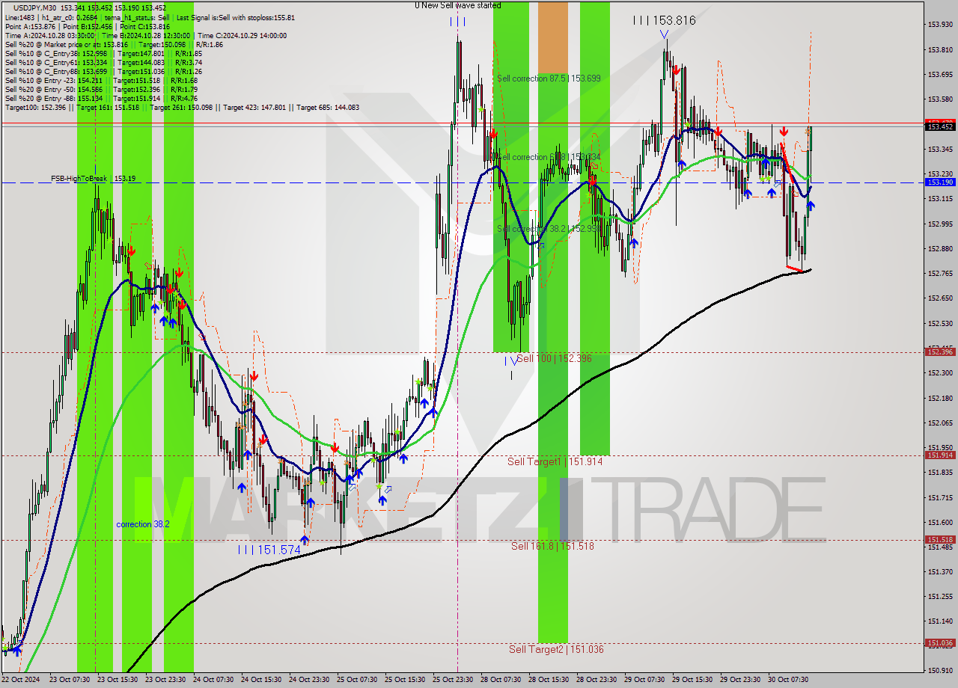This screenshot has width=958, height=688.
Task: Click the 153.930 price axis value
Action: (940, 25)
